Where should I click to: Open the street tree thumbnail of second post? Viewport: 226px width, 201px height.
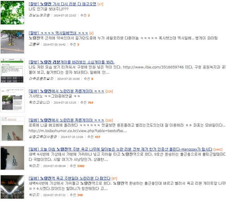pyautogui.click(x=13, y=42)
